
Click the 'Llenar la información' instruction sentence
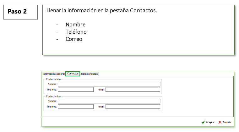101,10
